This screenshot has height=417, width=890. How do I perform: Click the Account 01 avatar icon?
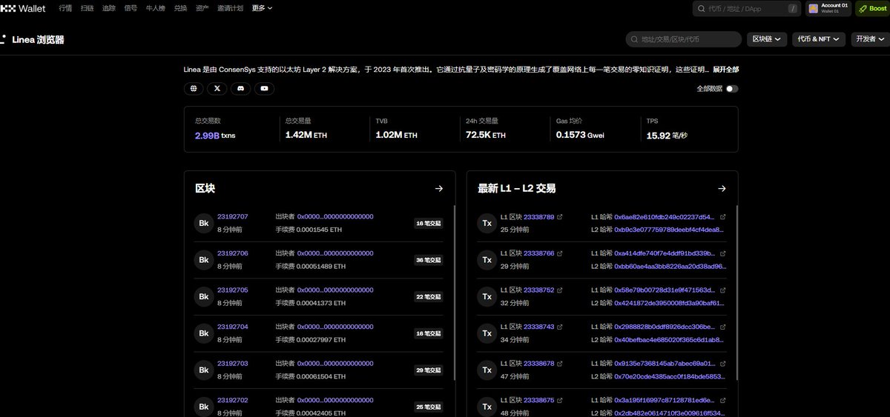(814, 8)
